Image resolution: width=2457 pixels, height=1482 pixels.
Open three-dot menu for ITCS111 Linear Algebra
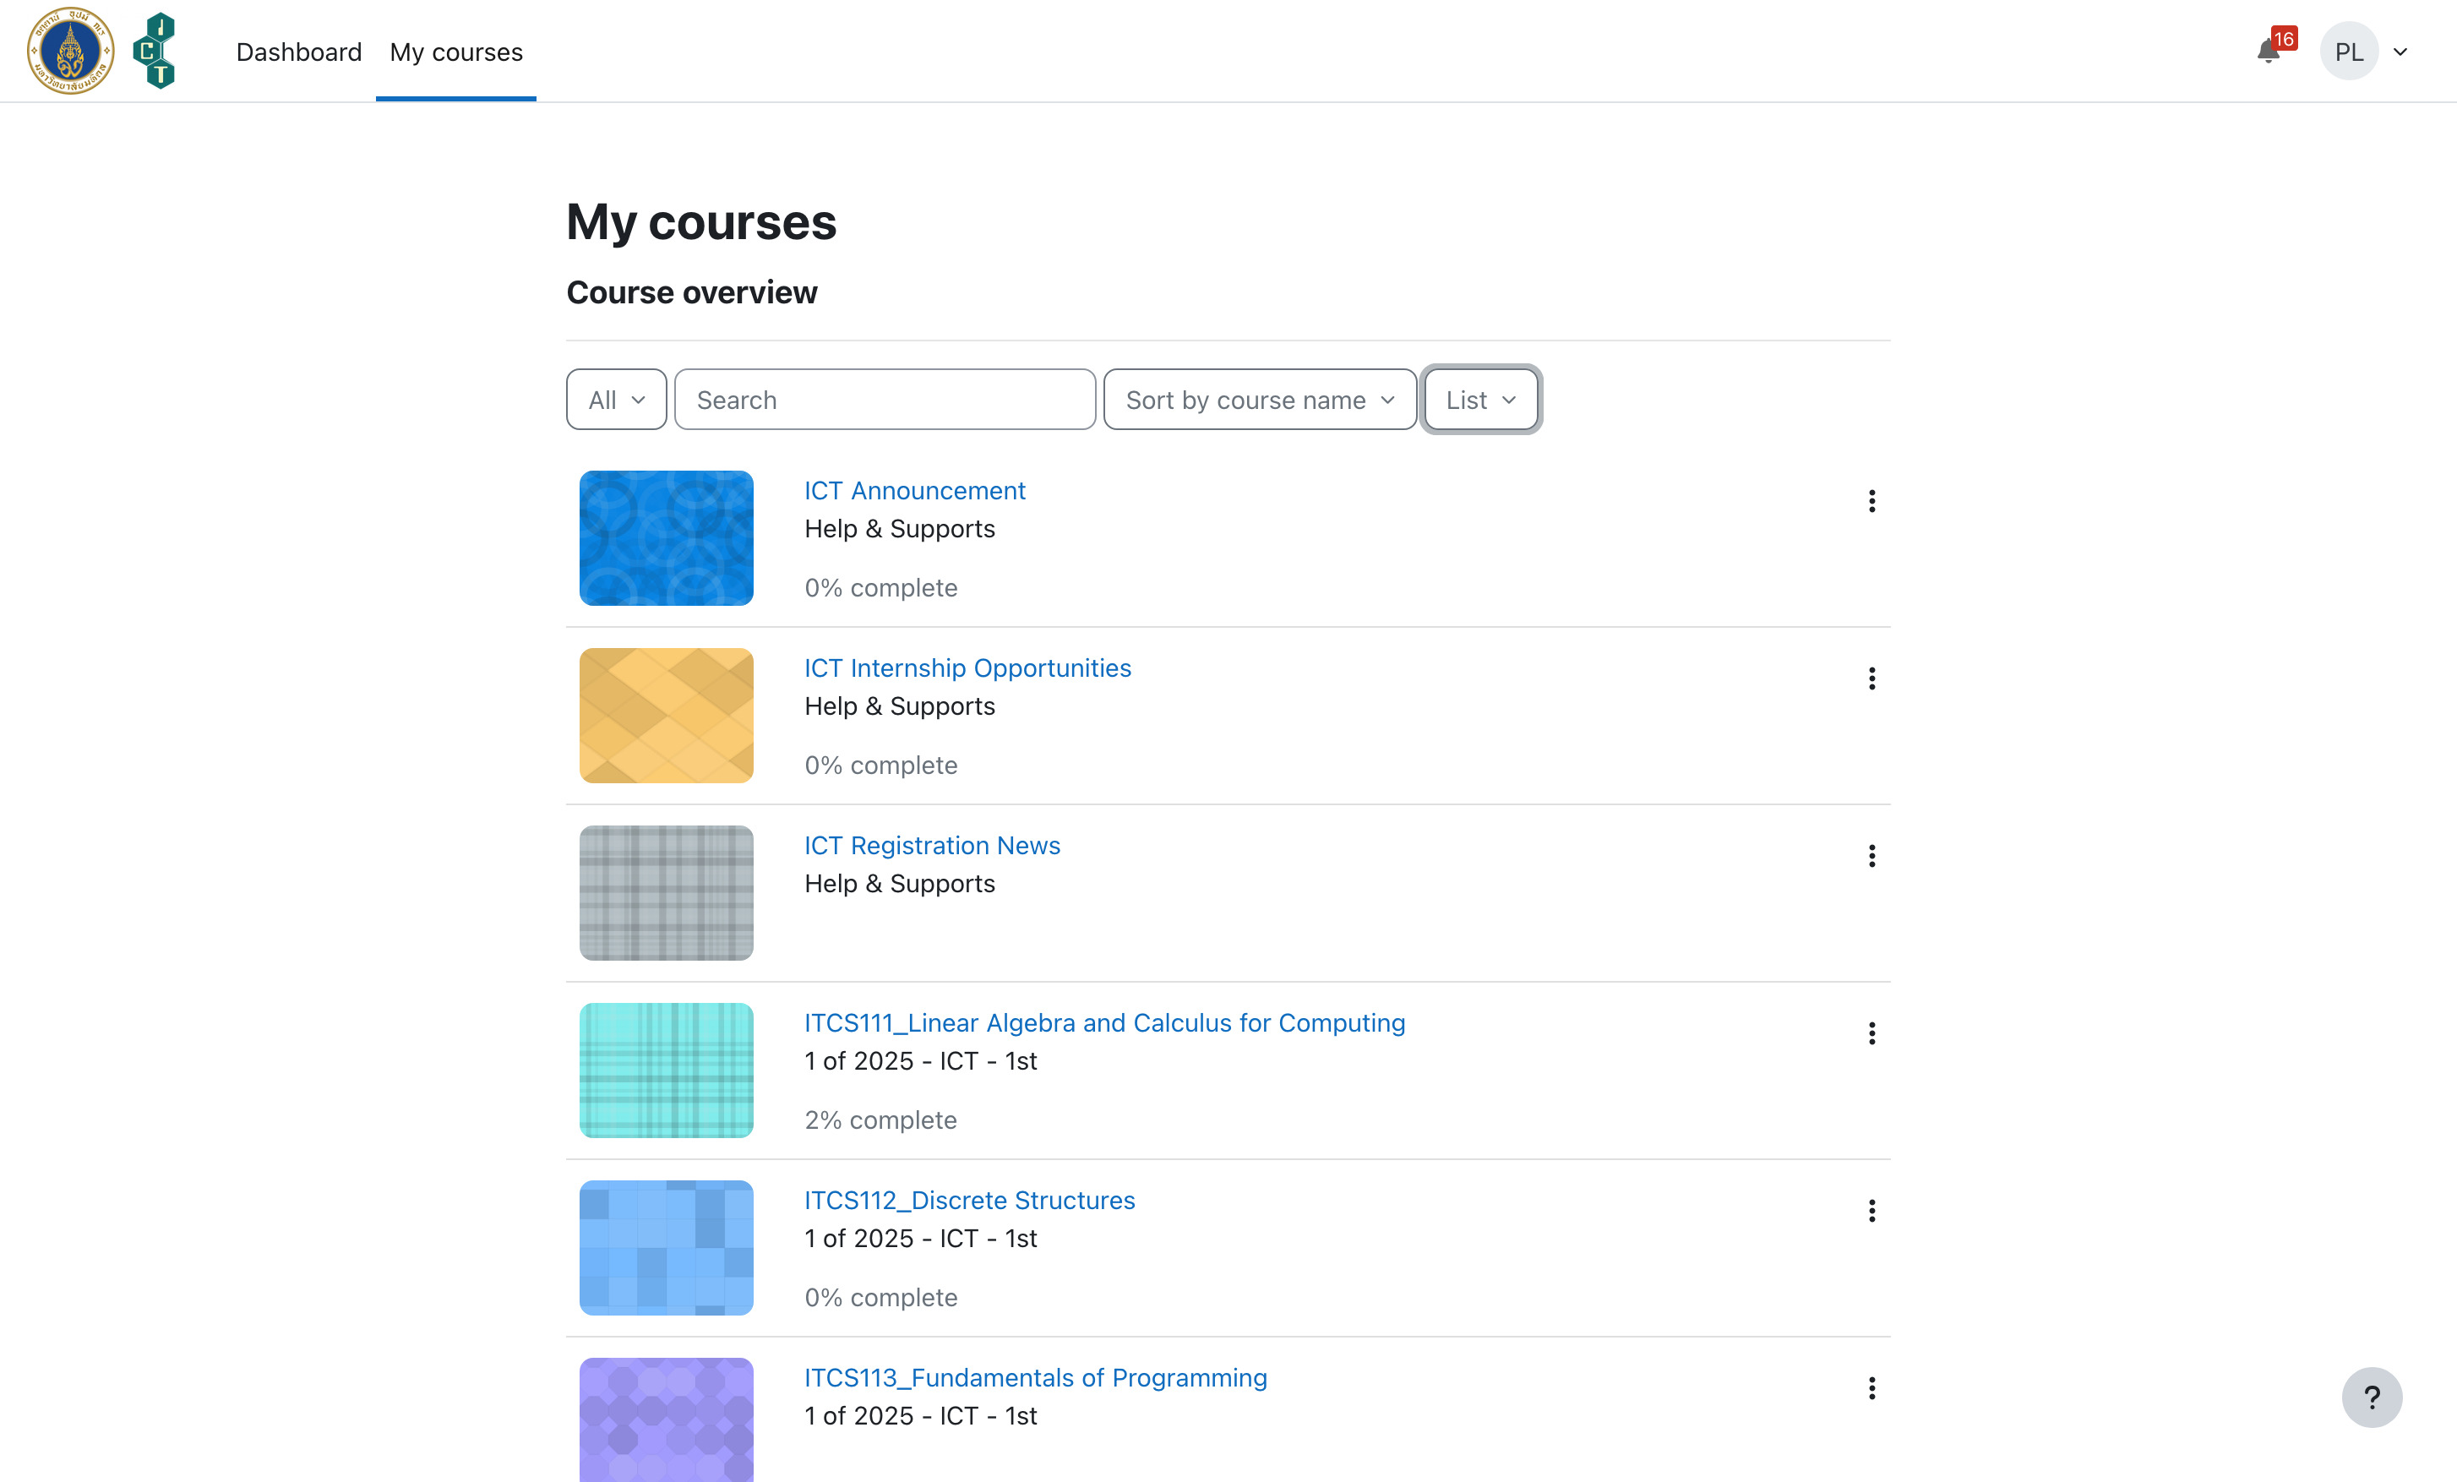click(1871, 1033)
